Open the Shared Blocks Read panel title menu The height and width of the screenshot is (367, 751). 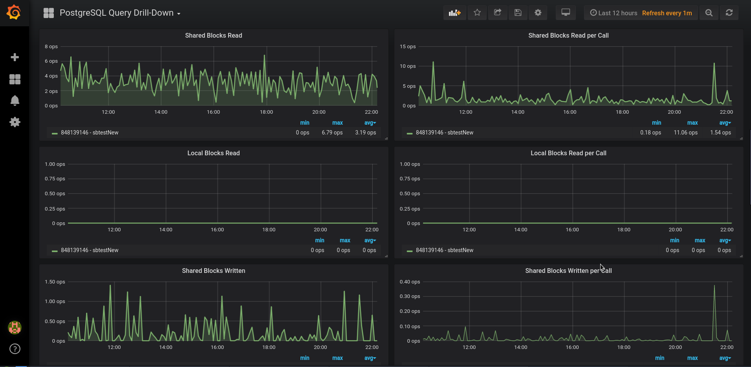point(213,35)
